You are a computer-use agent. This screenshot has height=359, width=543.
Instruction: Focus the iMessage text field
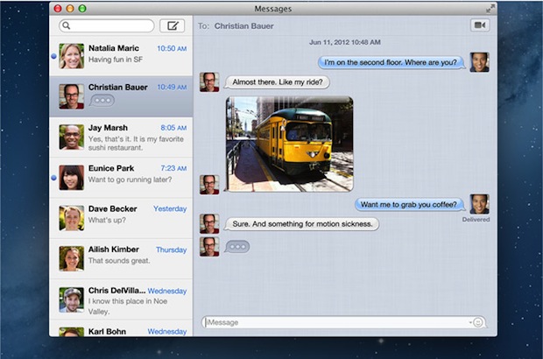[344, 322]
